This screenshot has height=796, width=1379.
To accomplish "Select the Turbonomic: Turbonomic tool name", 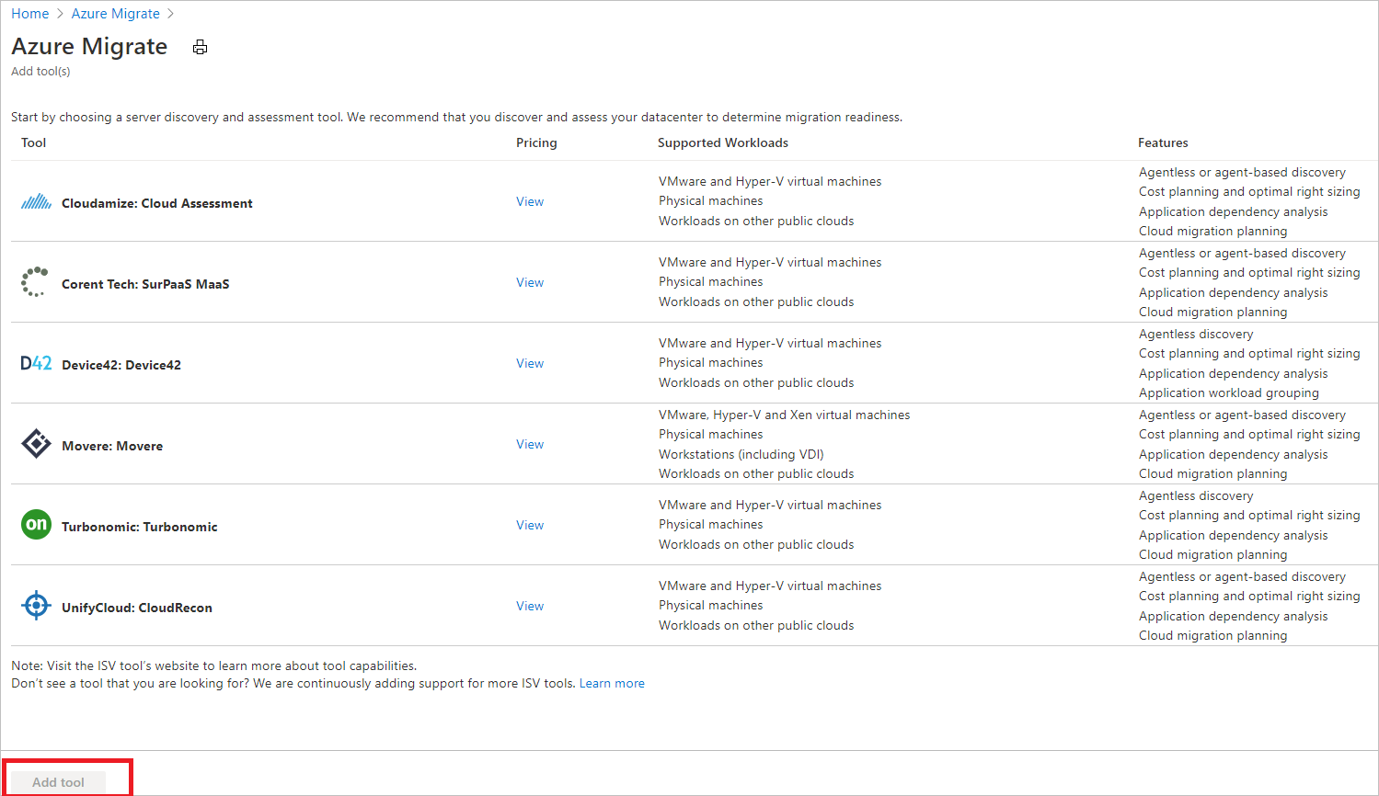I will click(140, 527).
